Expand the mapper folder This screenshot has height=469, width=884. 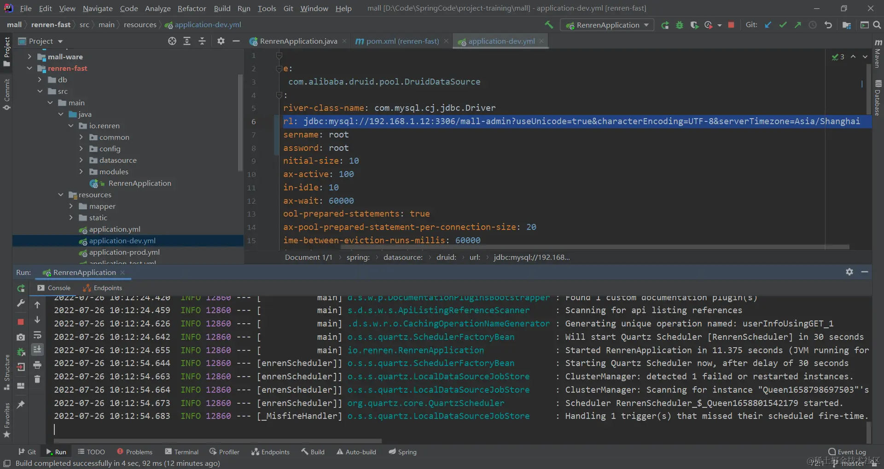pos(71,206)
